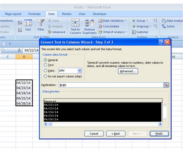Click Subtotal in Outline group
Screen dimensions: 183x153
click(140, 32)
